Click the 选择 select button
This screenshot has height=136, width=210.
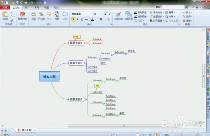[187, 16]
